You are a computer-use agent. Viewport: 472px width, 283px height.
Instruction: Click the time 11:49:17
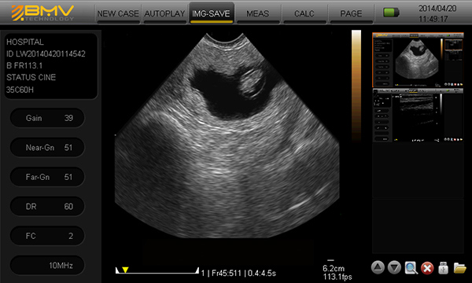[x=433, y=19]
